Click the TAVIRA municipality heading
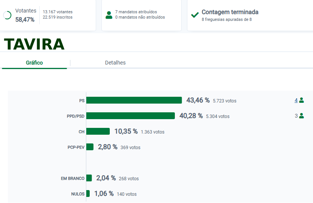This screenshot has height=203, width=313. pos(34,44)
